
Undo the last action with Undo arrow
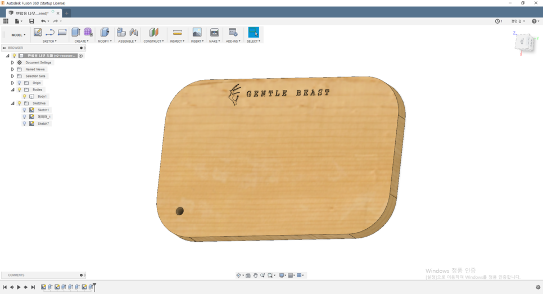(43, 21)
